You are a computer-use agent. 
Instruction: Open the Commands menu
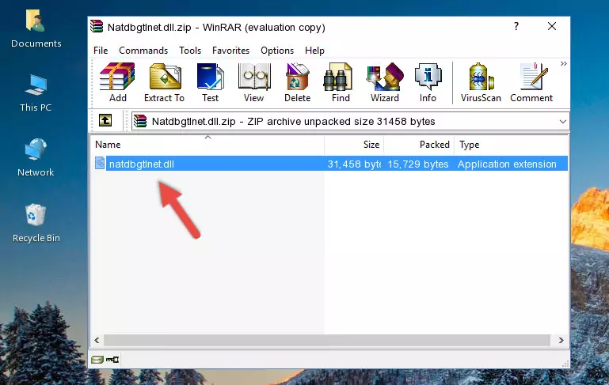coord(143,51)
